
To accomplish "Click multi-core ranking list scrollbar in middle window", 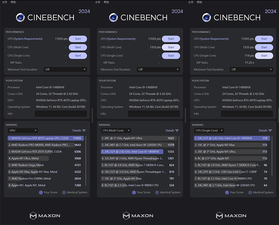I will tap(179, 156).
